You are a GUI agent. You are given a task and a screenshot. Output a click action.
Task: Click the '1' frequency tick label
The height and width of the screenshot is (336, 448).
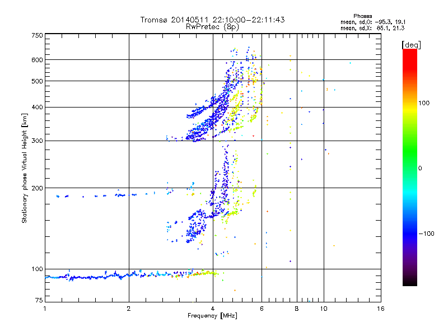[x=45, y=309]
